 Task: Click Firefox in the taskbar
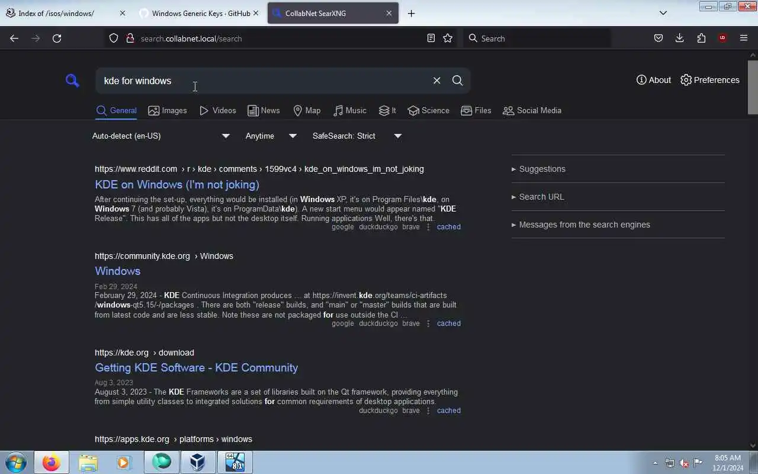click(x=51, y=462)
